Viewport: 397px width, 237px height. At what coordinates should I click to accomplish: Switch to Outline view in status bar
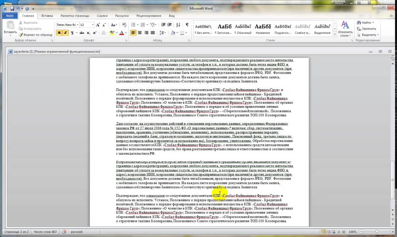(x=339, y=232)
